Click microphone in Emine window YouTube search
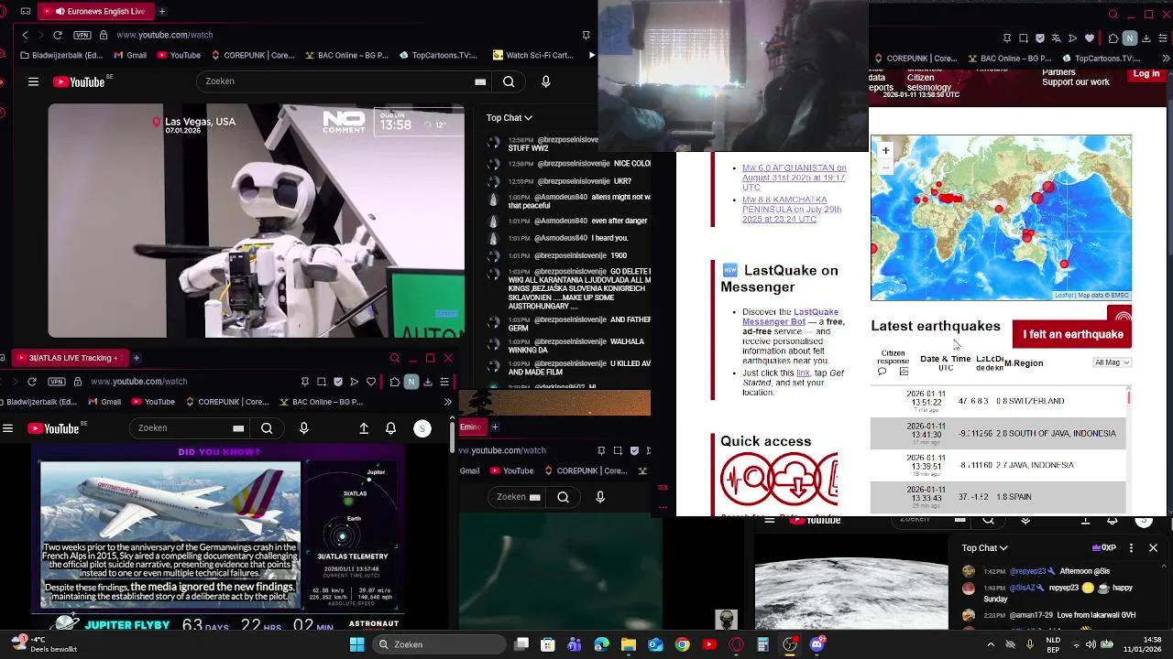Image resolution: width=1173 pixels, height=659 pixels. tap(600, 497)
